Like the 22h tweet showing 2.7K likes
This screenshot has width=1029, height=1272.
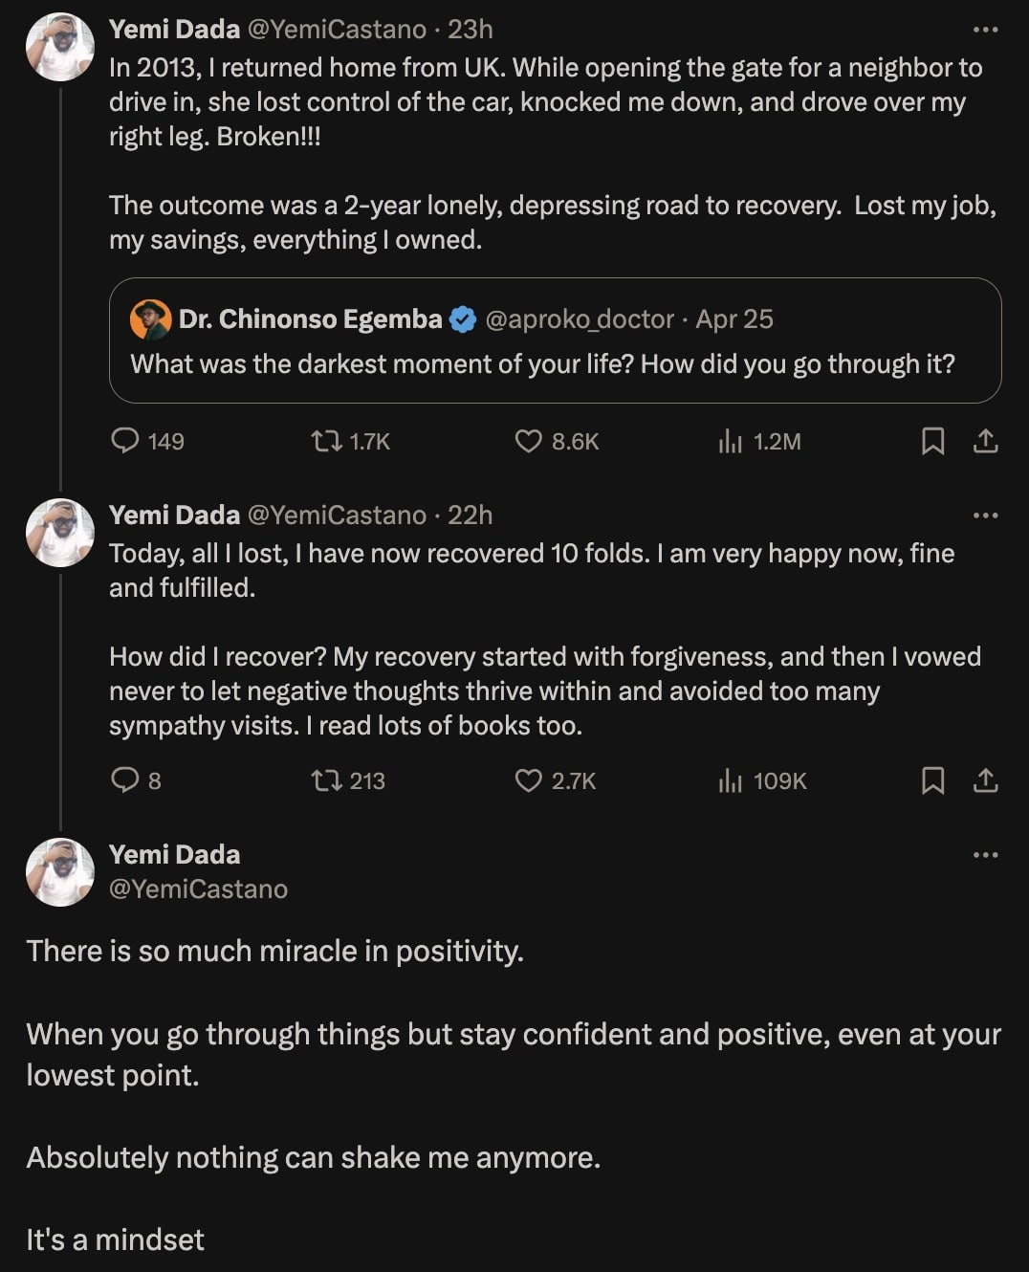(528, 780)
